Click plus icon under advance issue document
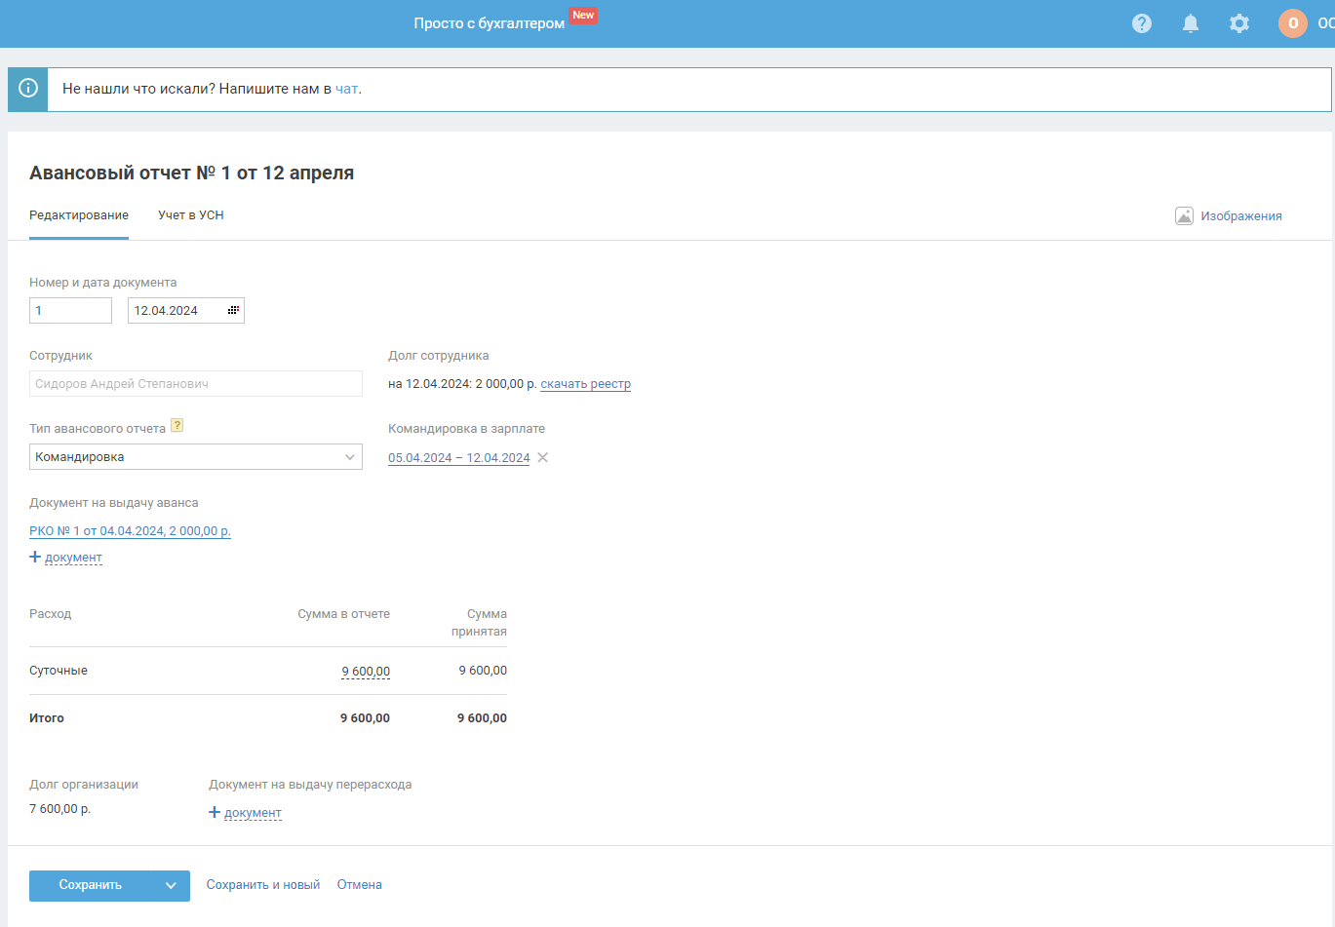 point(35,557)
